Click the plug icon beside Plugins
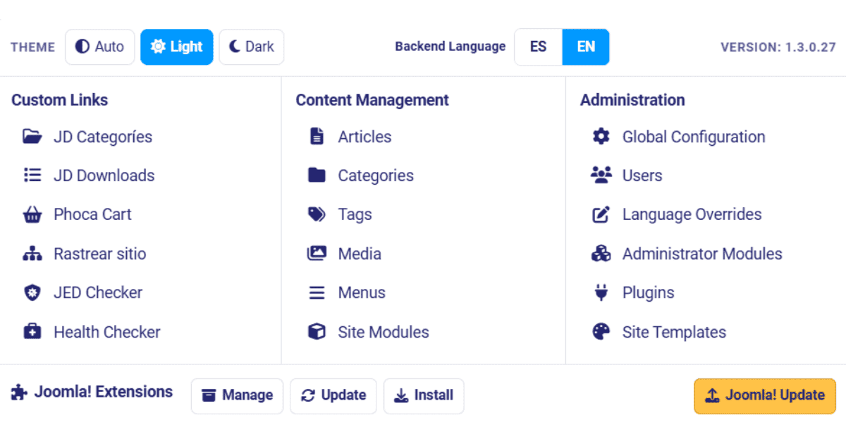The width and height of the screenshot is (846, 444). (601, 292)
